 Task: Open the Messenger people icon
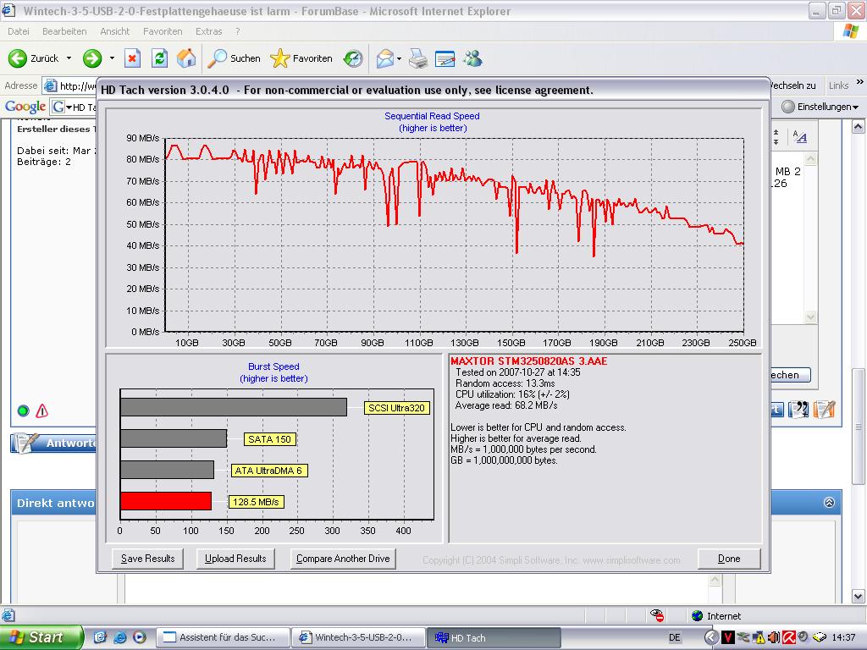click(472, 58)
